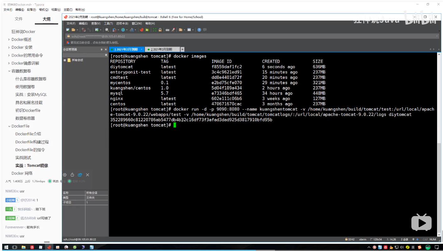
Task: Switch to session tab 2 2021年2月到期
Action: click(x=162, y=49)
